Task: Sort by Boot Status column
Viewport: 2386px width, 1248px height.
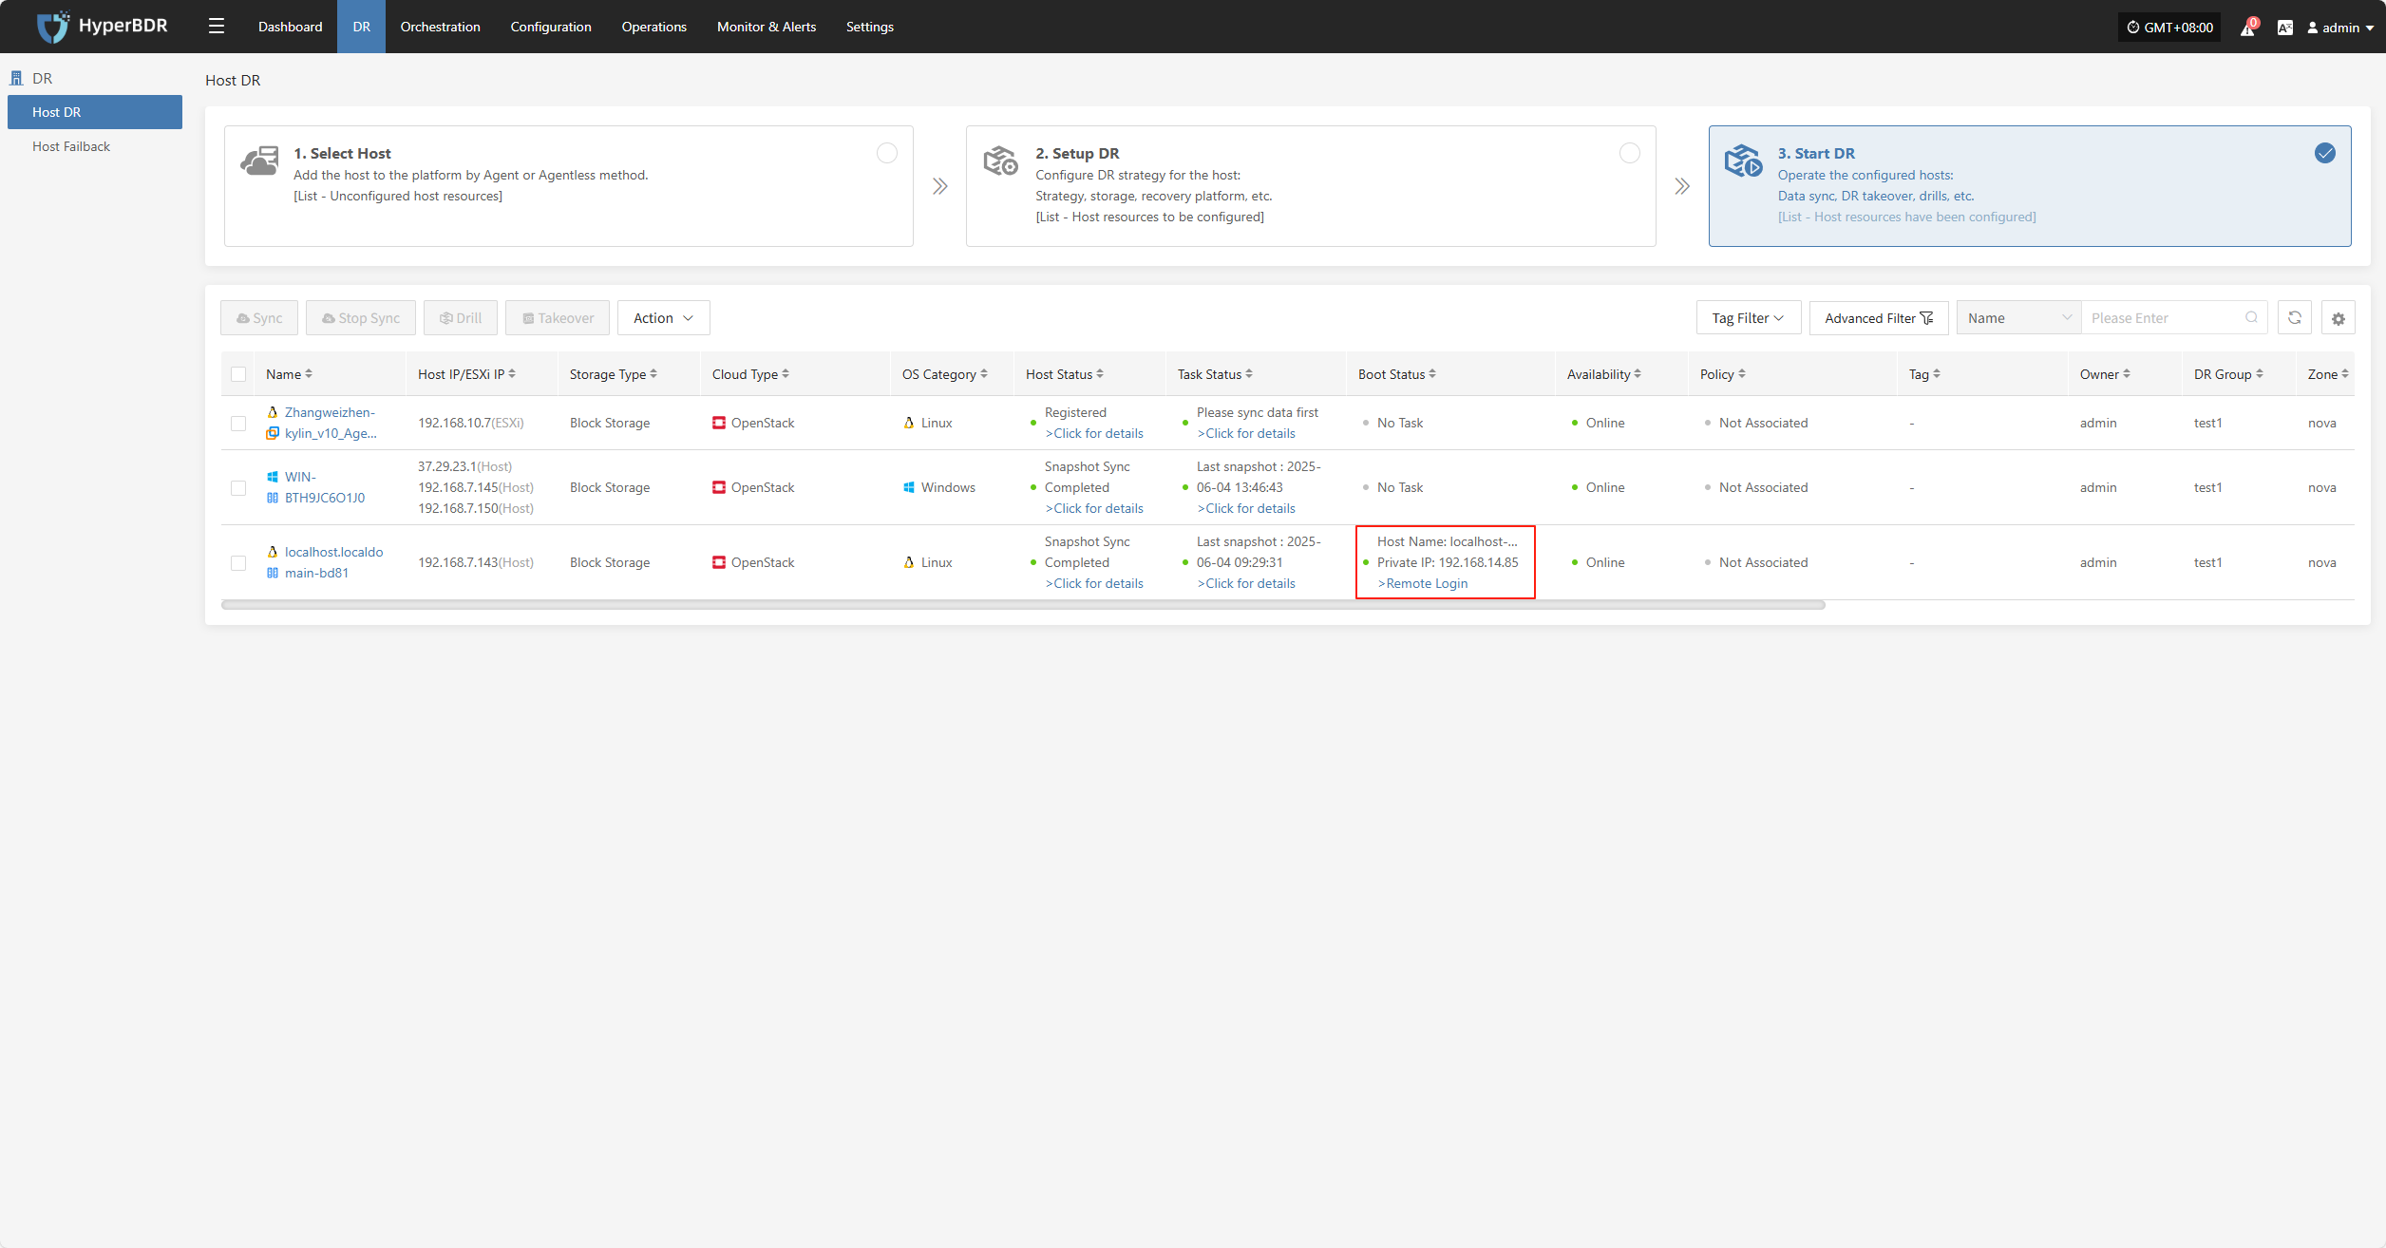Action: (1432, 374)
